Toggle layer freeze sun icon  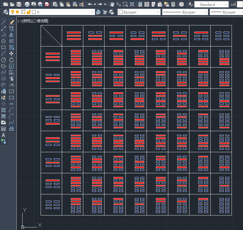pos(18,12)
